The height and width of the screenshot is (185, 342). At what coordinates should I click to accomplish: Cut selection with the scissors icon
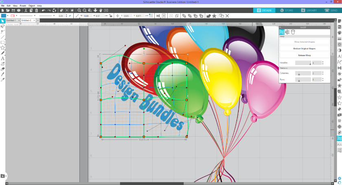pos(26,10)
